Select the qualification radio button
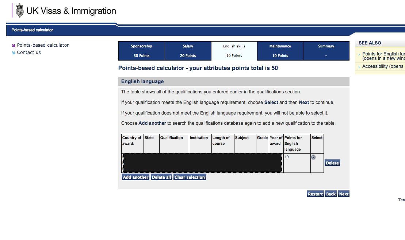The image size is (405, 240). (313, 157)
